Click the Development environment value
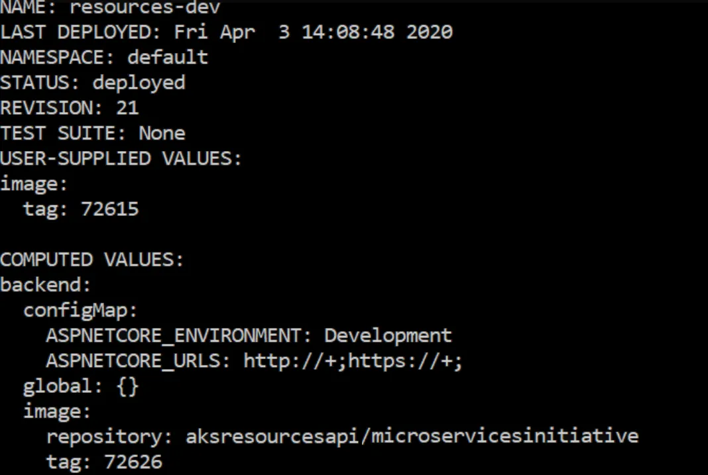Viewport: 708px width, 475px height. coord(388,336)
